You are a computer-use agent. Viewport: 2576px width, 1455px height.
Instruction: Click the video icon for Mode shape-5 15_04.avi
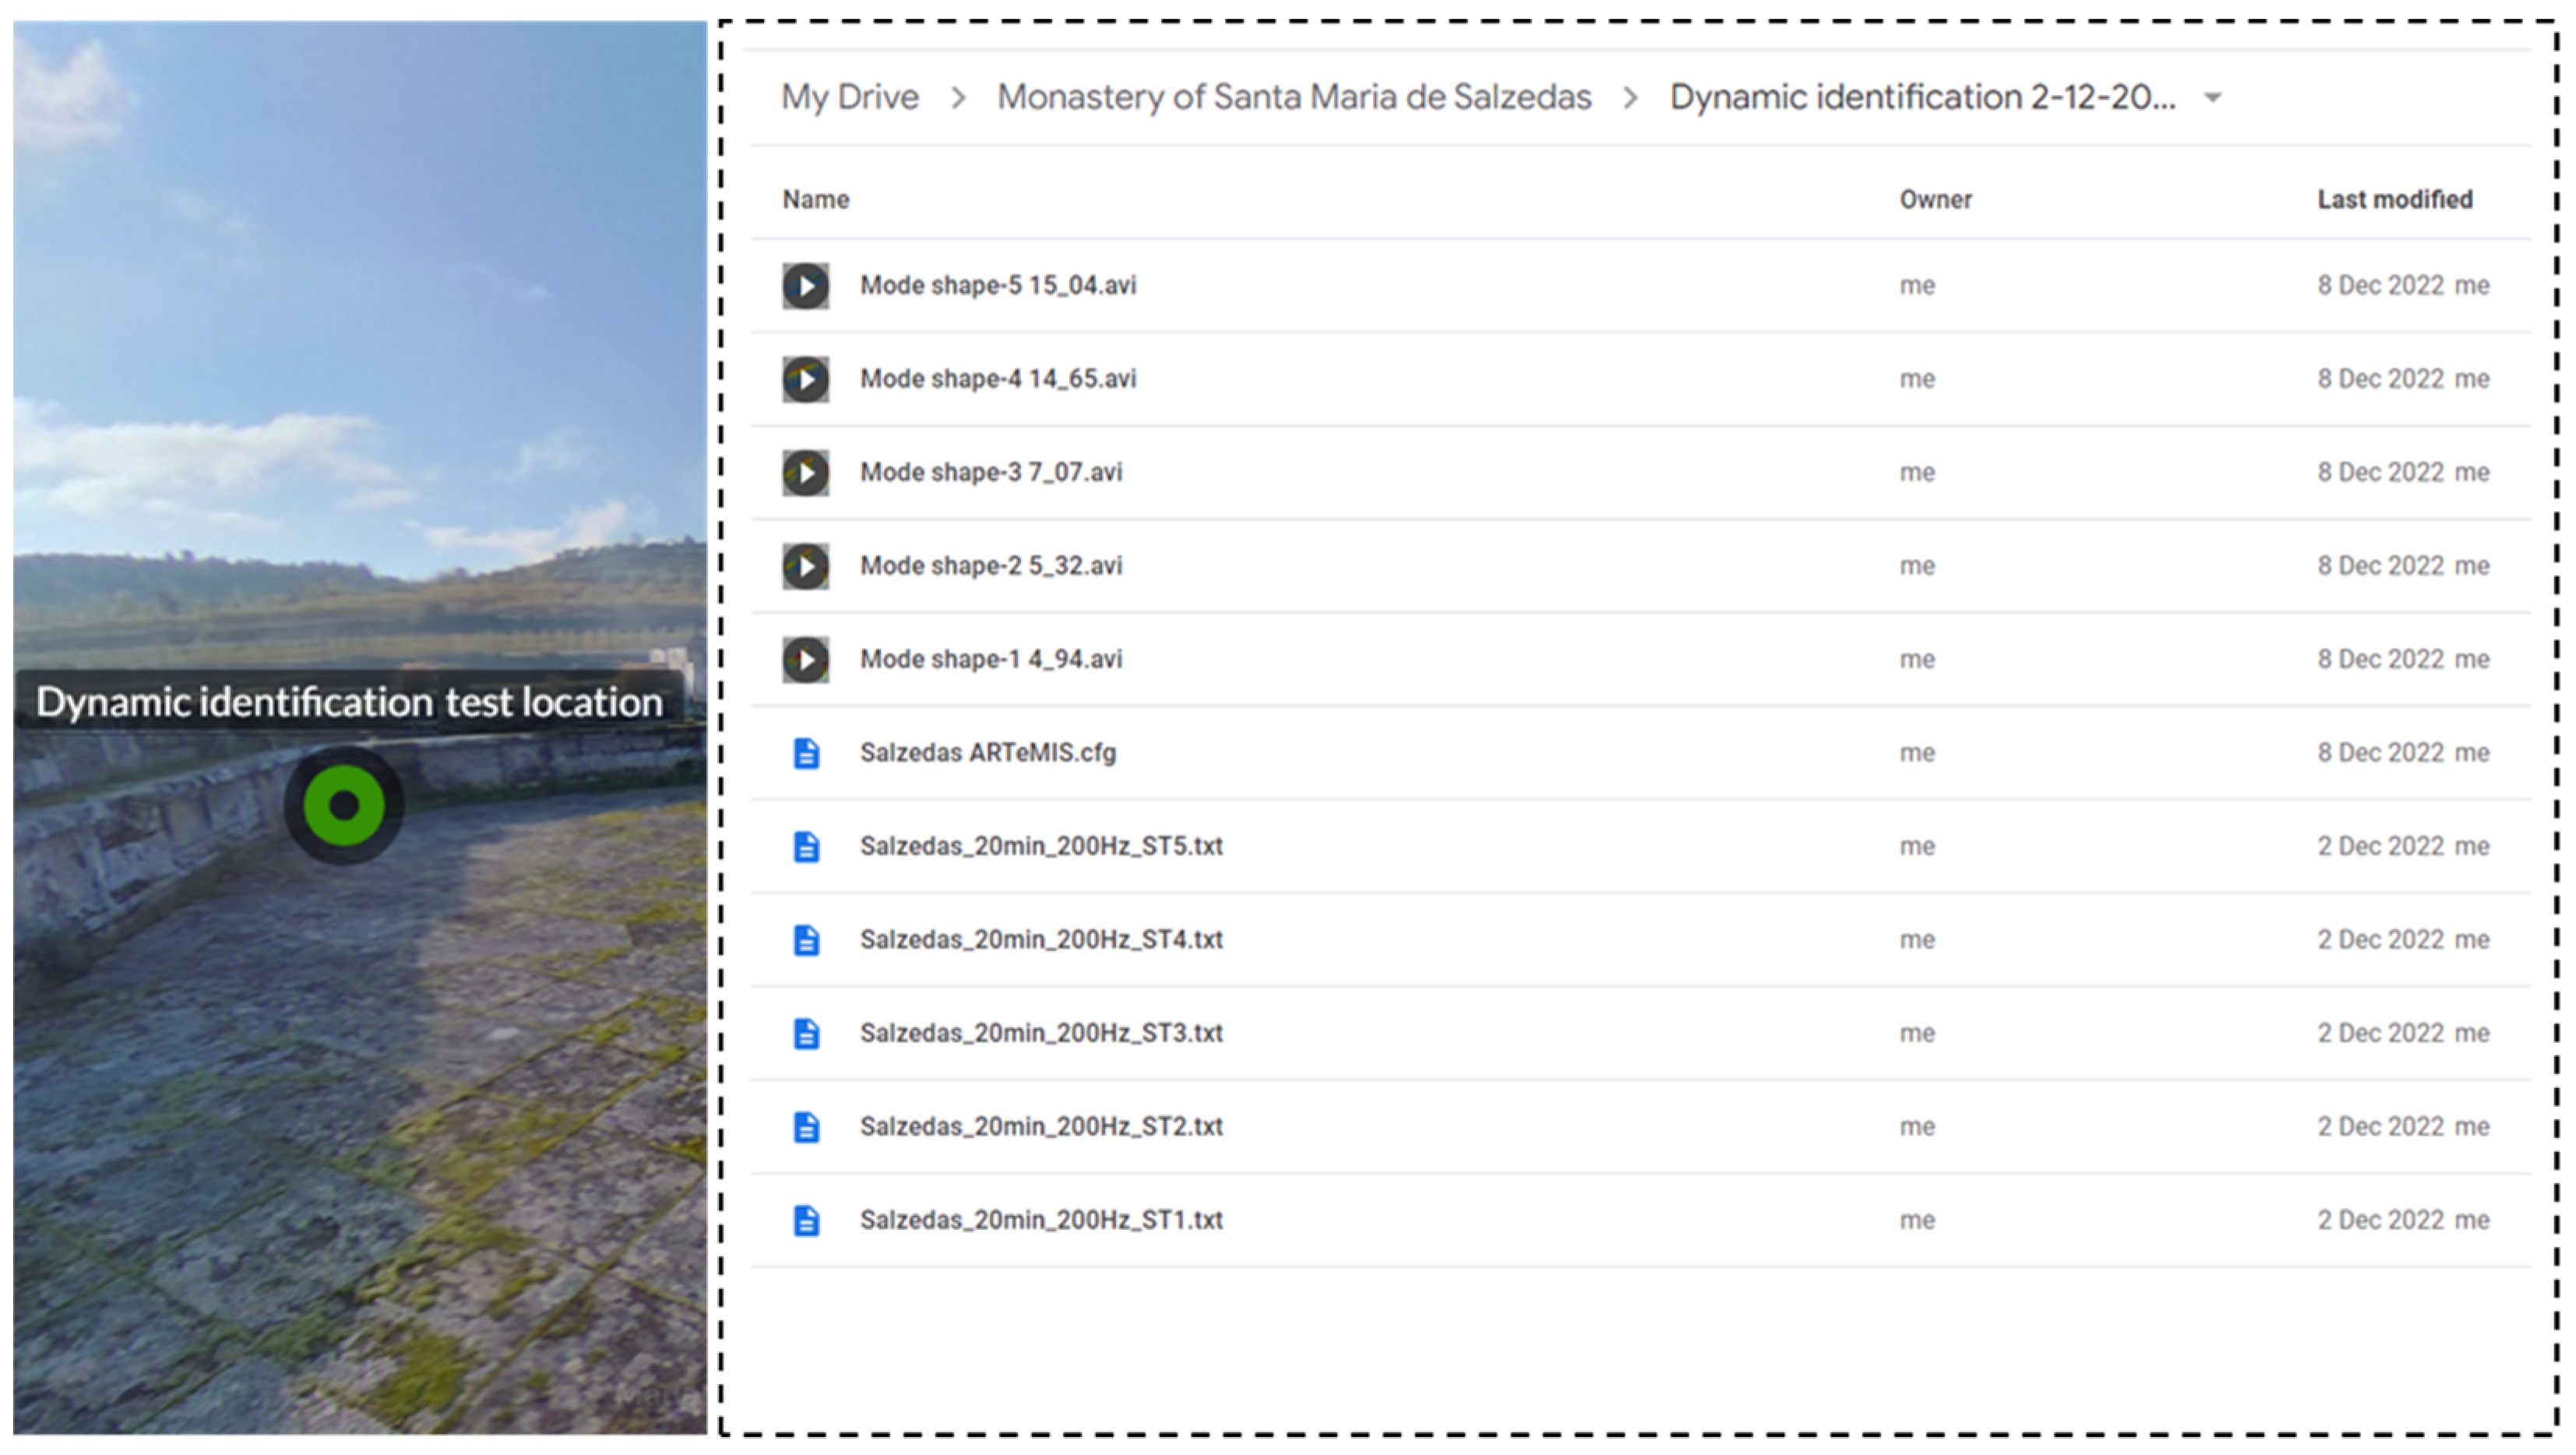click(x=805, y=286)
